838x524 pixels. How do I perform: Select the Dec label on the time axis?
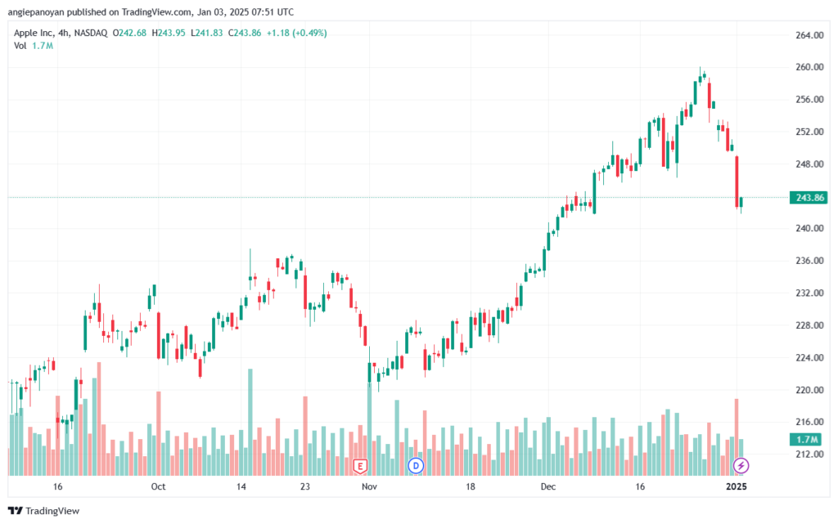click(x=547, y=486)
